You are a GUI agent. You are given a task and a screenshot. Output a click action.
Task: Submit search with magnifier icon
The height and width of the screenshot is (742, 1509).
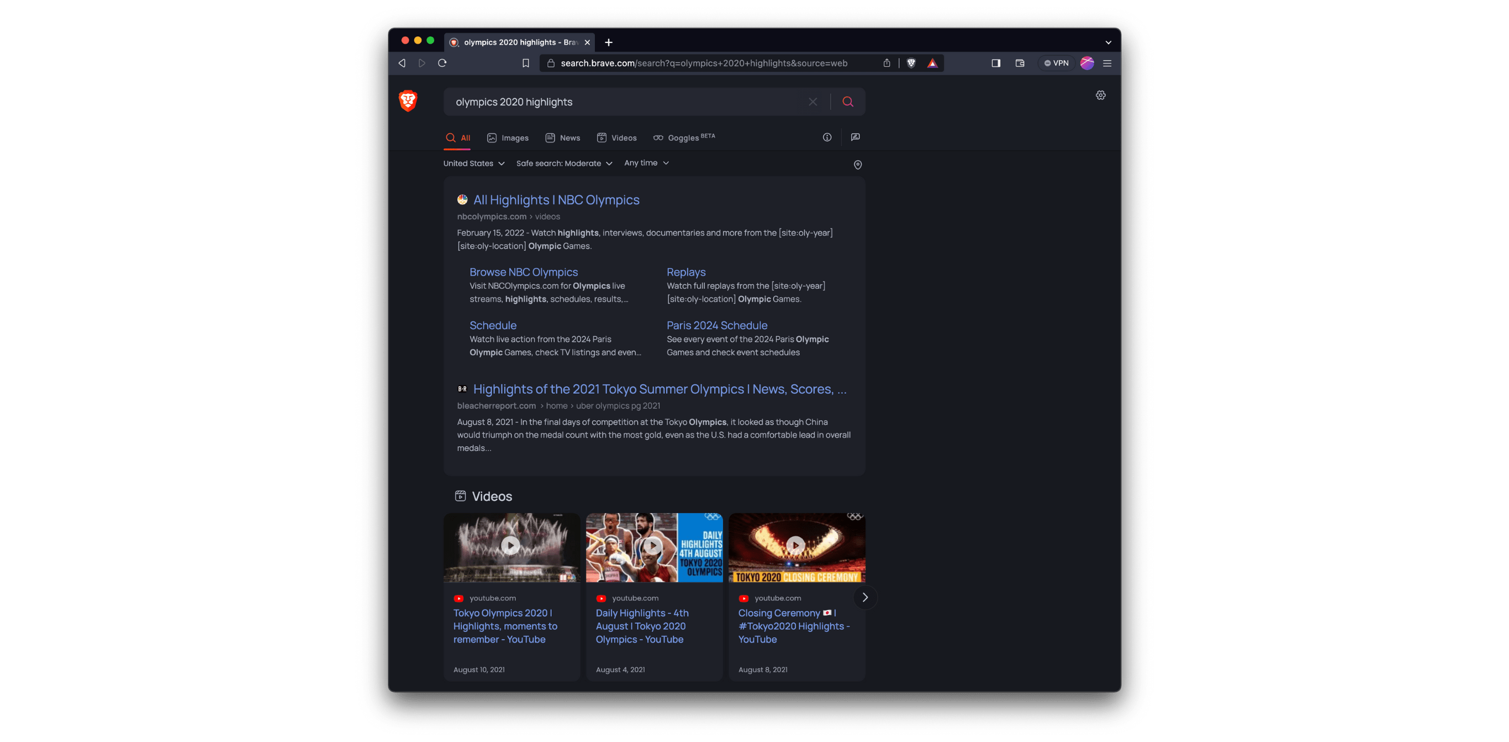point(848,102)
